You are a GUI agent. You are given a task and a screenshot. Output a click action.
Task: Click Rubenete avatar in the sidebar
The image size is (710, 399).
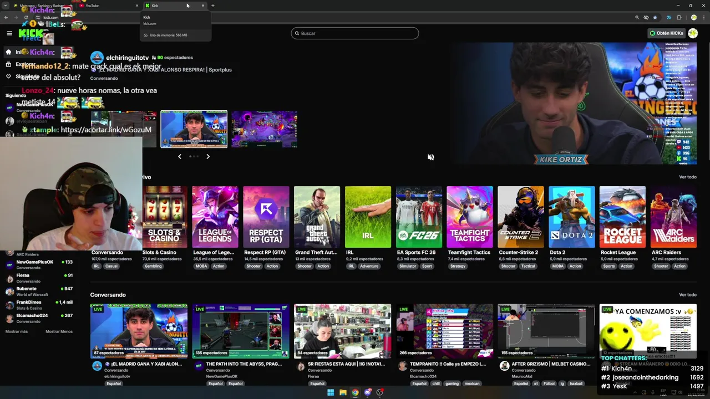pyautogui.click(x=9, y=291)
